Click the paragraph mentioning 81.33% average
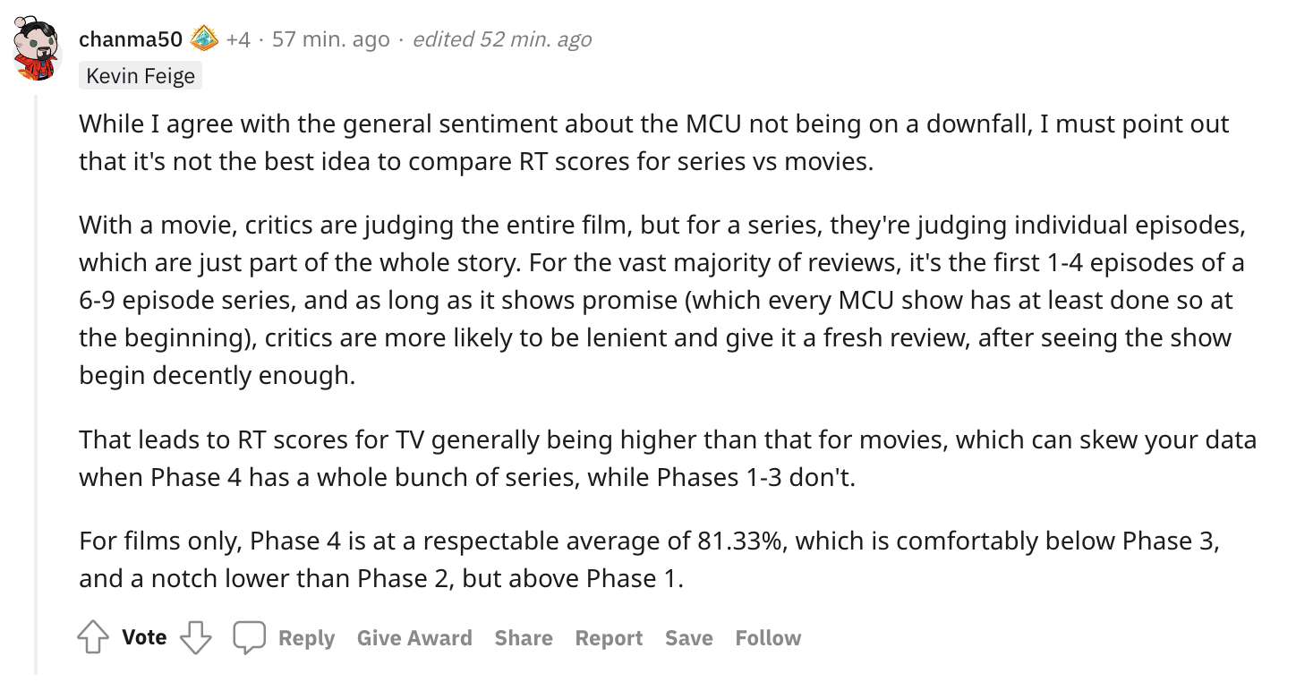This screenshot has height=682, width=1296. pyautogui.click(x=648, y=559)
